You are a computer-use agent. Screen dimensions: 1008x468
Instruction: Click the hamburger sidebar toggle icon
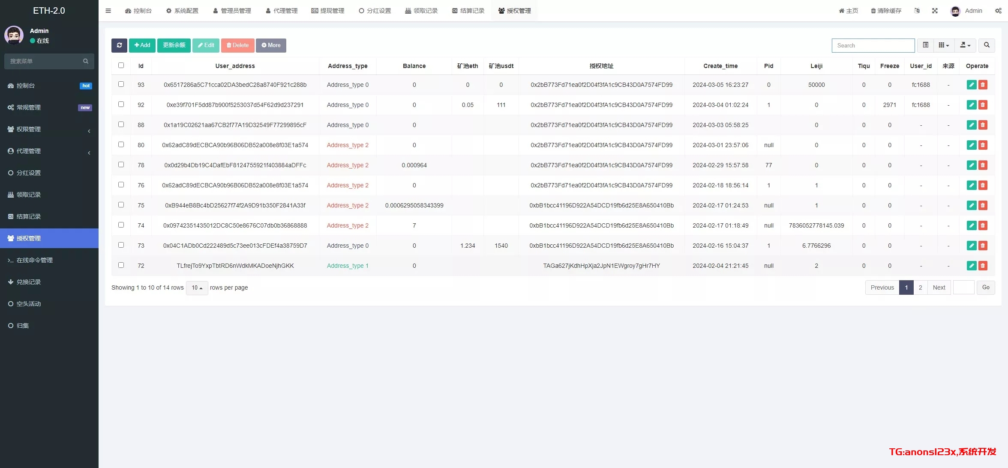click(x=108, y=11)
